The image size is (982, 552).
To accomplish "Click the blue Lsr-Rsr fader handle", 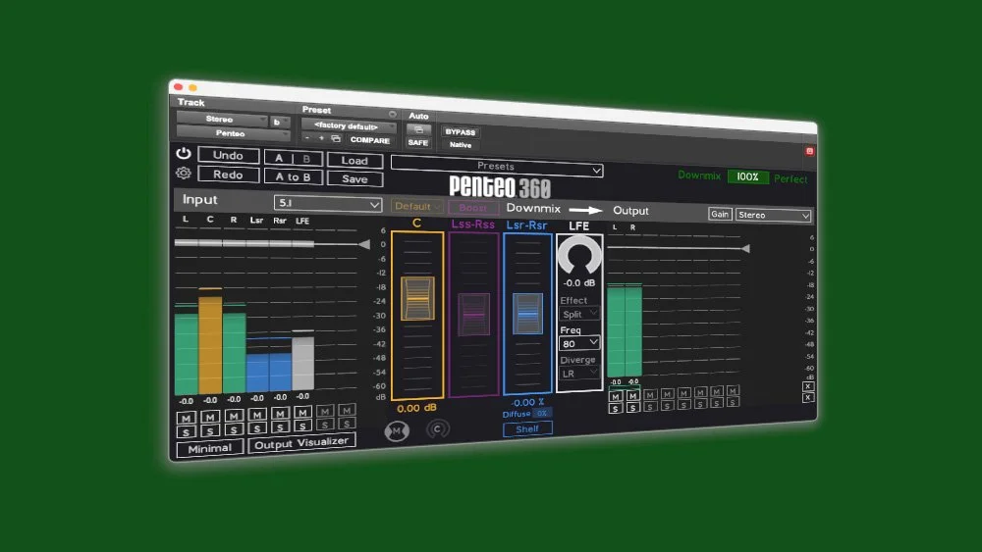I will point(527,313).
